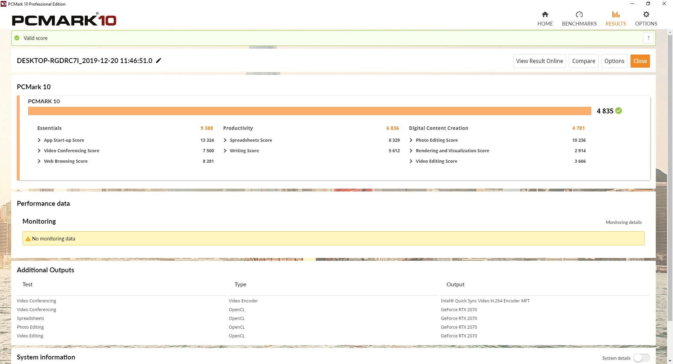The height and width of the screenshot is (364, 673).
Task: Click the System information heading
Action: [x=46, y=357]
